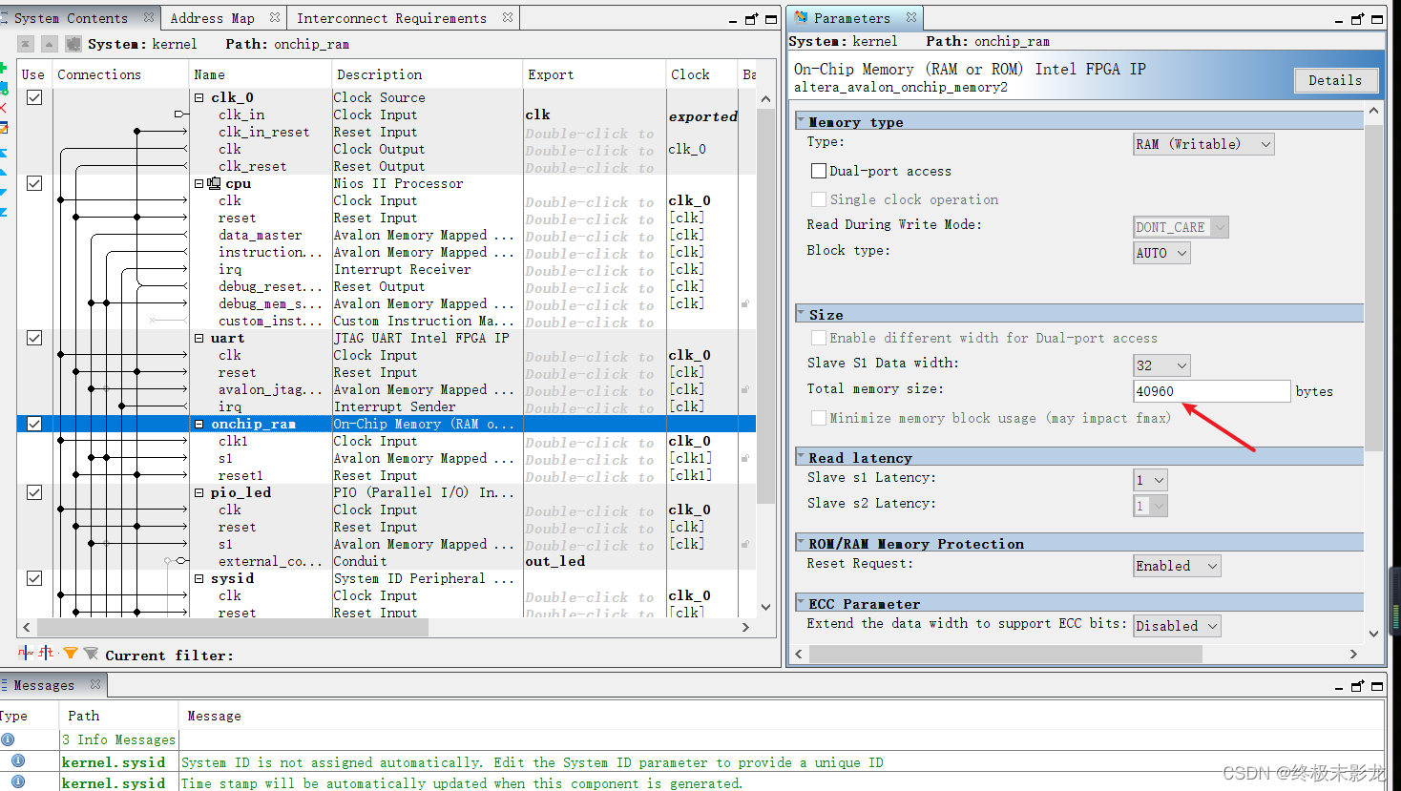Select the System Contents tab
The image size is (1401, 791).
tap(70, 18)
